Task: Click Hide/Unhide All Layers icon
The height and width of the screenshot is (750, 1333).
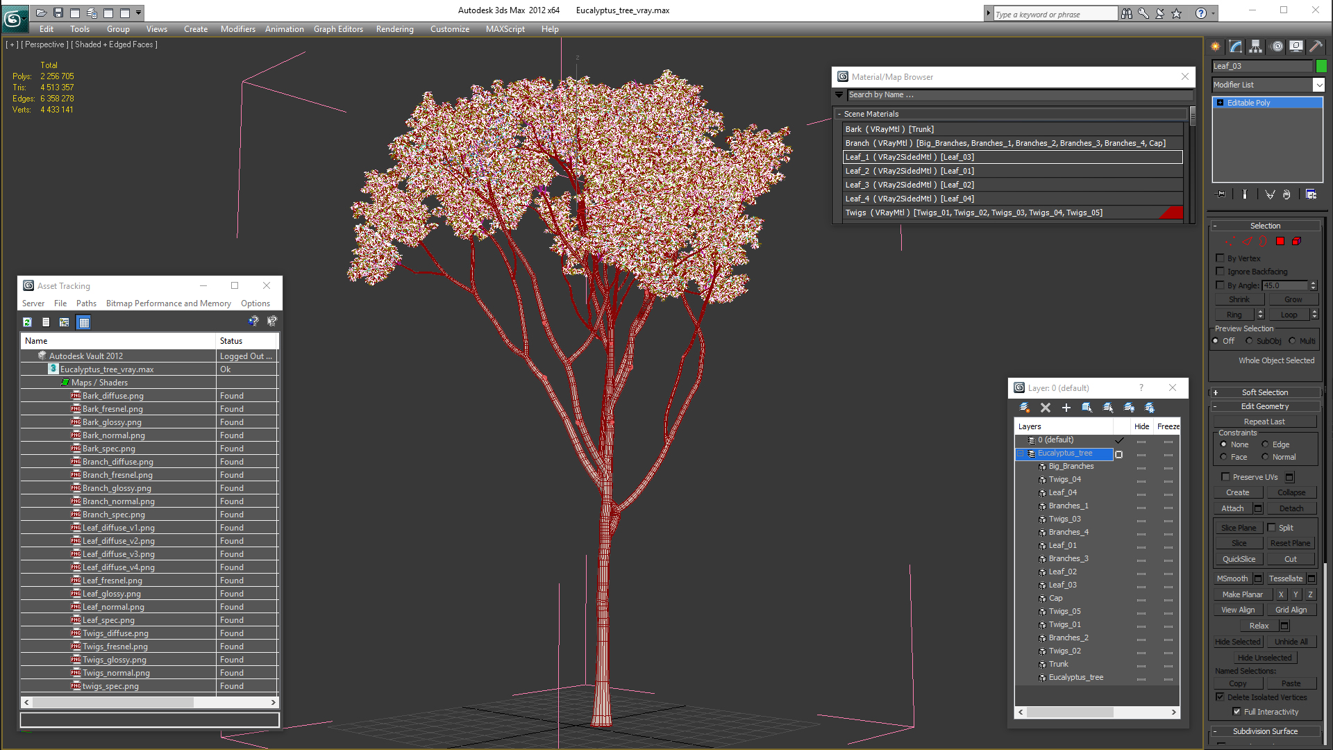Action: click(x=1129, y=408)
